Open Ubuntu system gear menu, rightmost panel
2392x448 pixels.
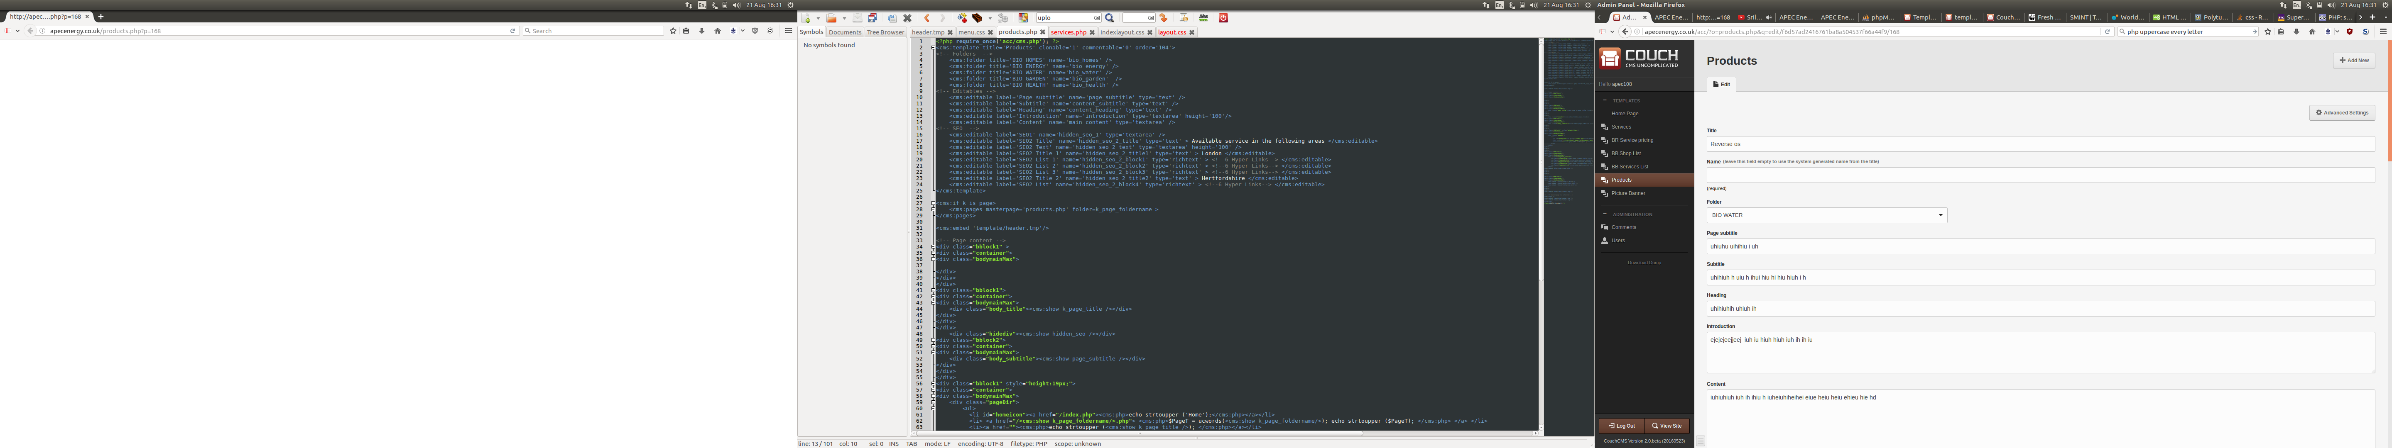[x=2385, y=5]
